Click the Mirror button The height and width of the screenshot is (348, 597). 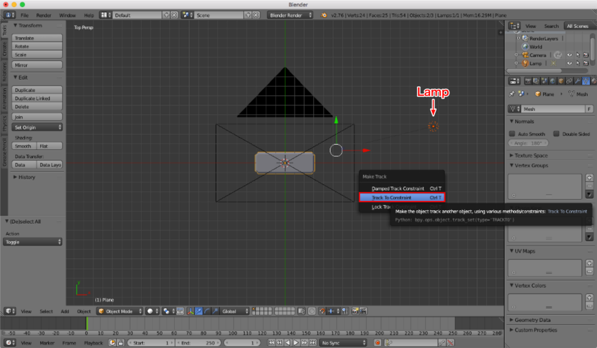tap(37, 65)
